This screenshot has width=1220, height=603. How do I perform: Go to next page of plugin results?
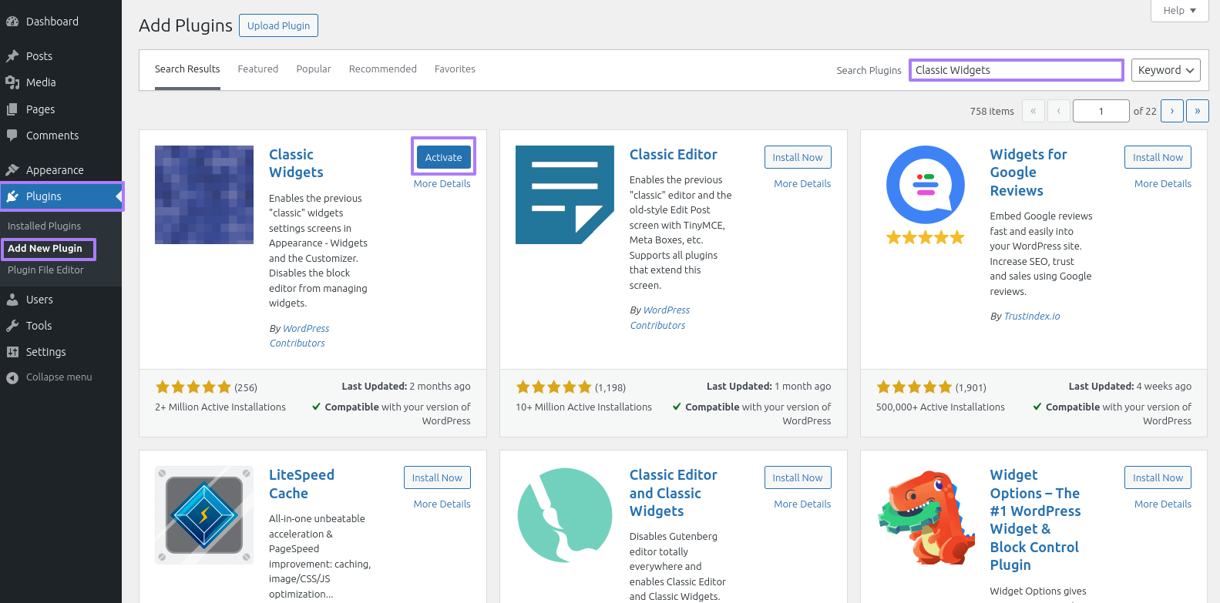coord(1171,111)
